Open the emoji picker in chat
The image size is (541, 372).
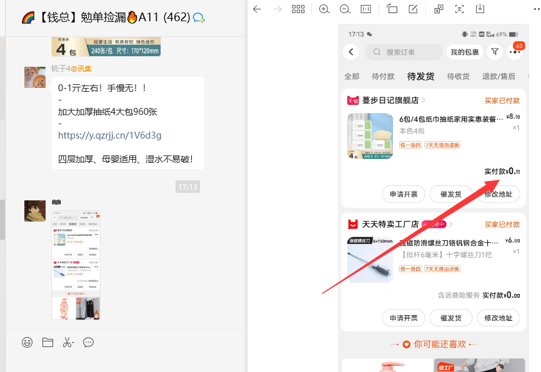(x=26, y=342)
